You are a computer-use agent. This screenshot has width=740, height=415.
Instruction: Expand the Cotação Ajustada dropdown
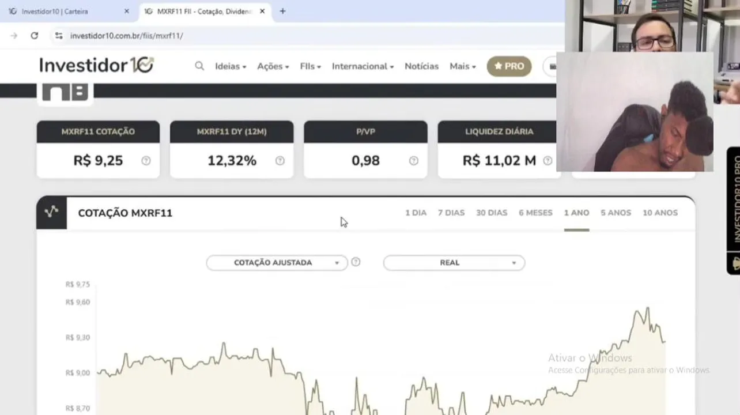coord(277,262)
